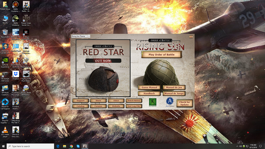Open the Kursk Battle at Prochorovka shortcut
Screen dimensions: 265x149
[26, 90]
